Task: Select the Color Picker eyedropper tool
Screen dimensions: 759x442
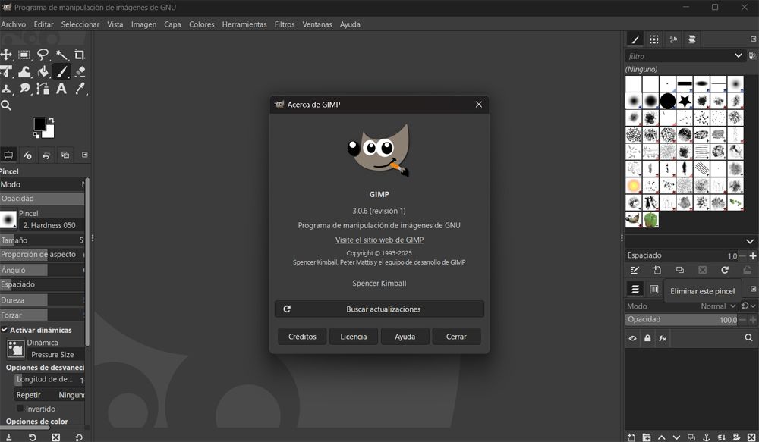Action: (80, 88)
